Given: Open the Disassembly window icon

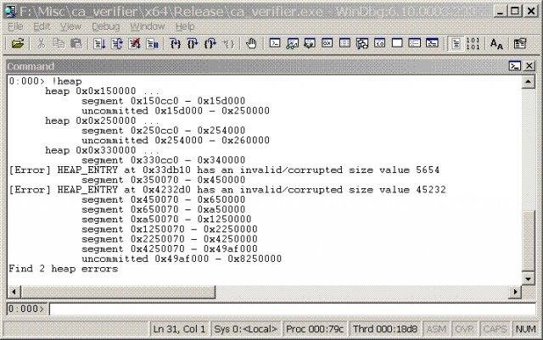Looking at the screenshot, I should pyautogui.click(x=379, y=43).
